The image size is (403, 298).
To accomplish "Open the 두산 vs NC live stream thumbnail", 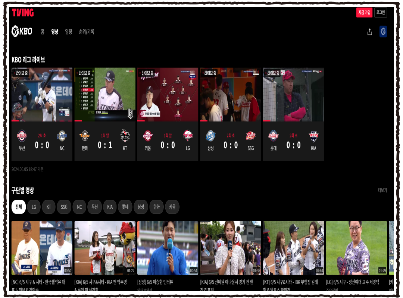I will click(x=42, y=95).
